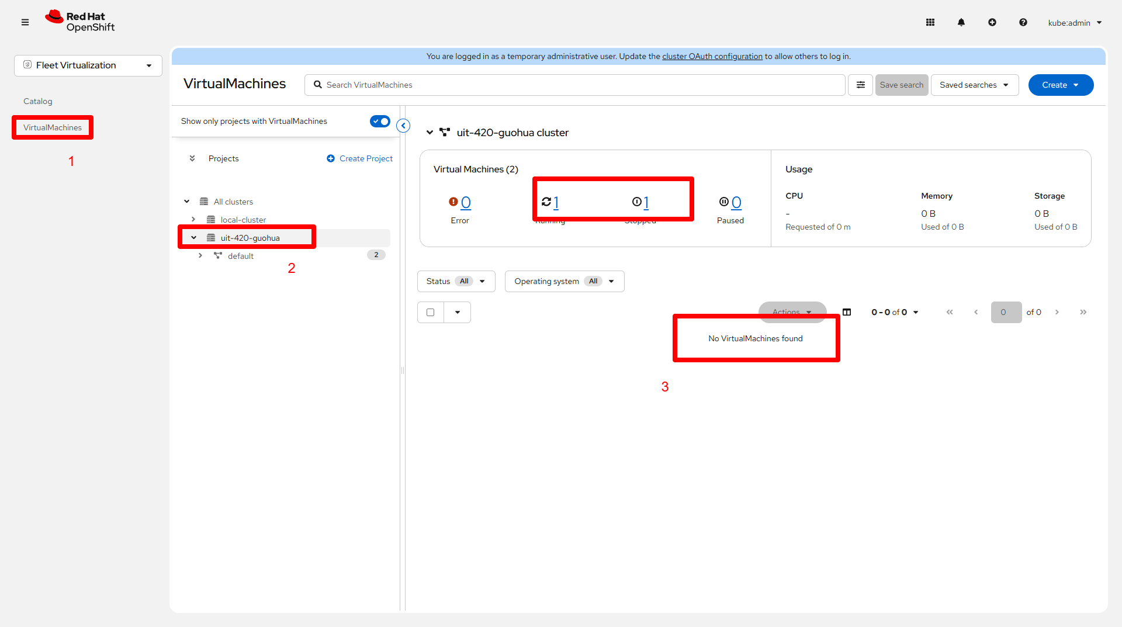Collapse the uit-420-guohua cluster summary section
The width and height of the screenshot is (1122, 627).
430,133
